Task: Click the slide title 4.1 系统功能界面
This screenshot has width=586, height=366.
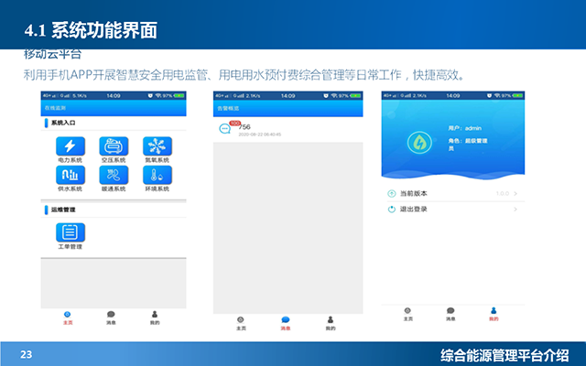Action: pyautogui.click(x=91, y=30)
